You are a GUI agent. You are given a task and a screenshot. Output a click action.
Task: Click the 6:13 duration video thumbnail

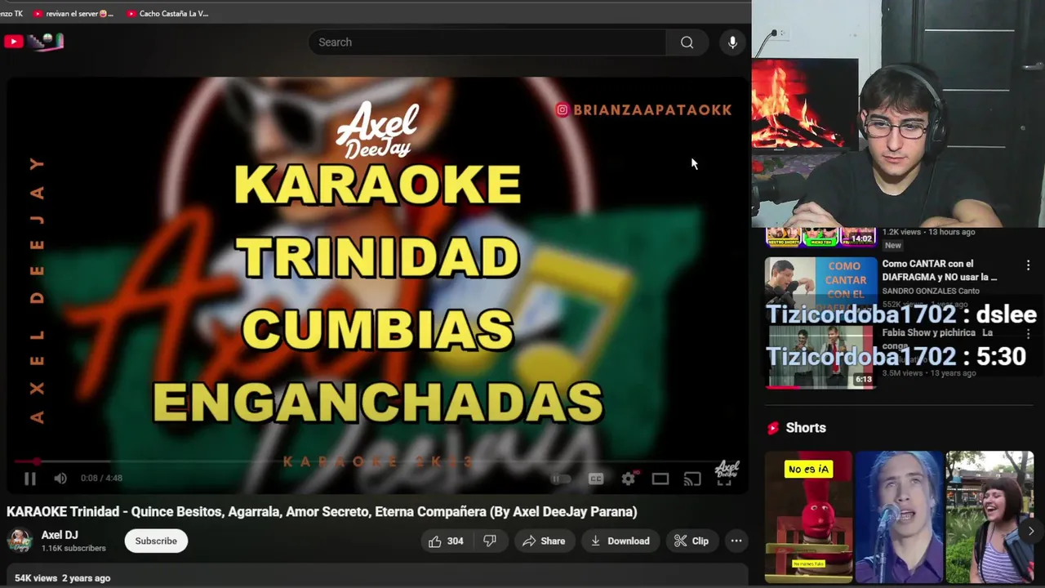pyautogui.click(x=820, y=357)
